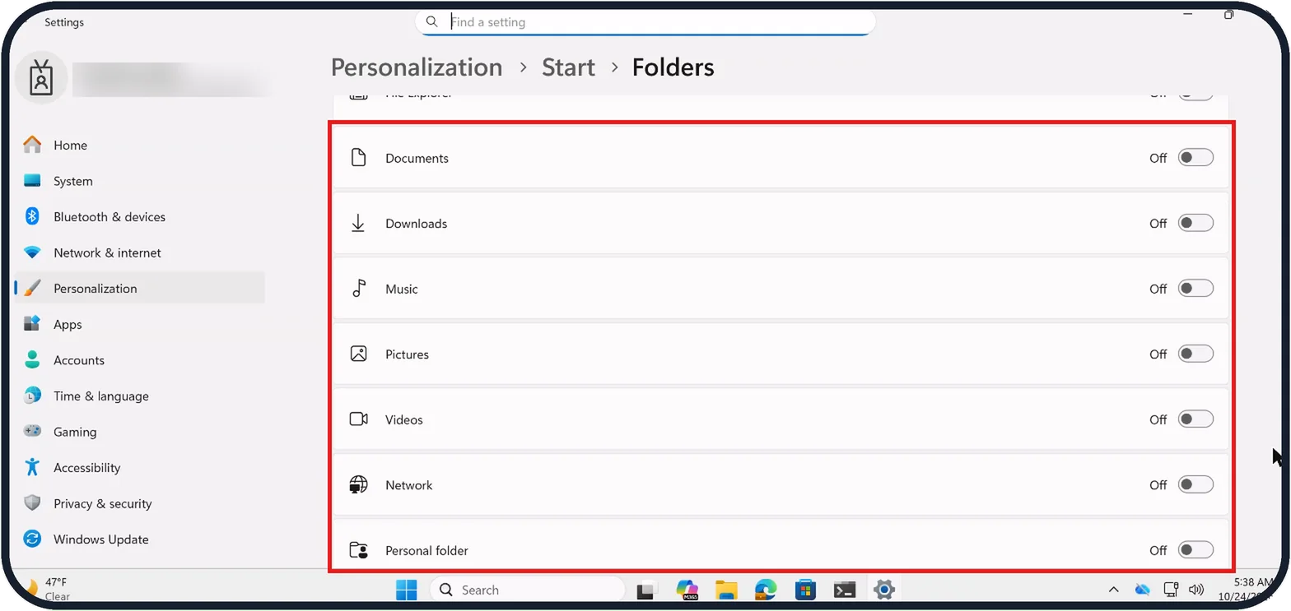Select Time & language in sidebar

(140, 396)
